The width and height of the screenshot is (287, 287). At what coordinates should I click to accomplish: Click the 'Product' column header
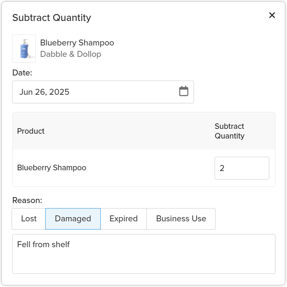pyautogui.click(x=31, y=131)
